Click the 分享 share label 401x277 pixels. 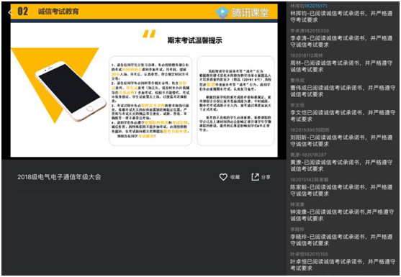pos(266,177)
